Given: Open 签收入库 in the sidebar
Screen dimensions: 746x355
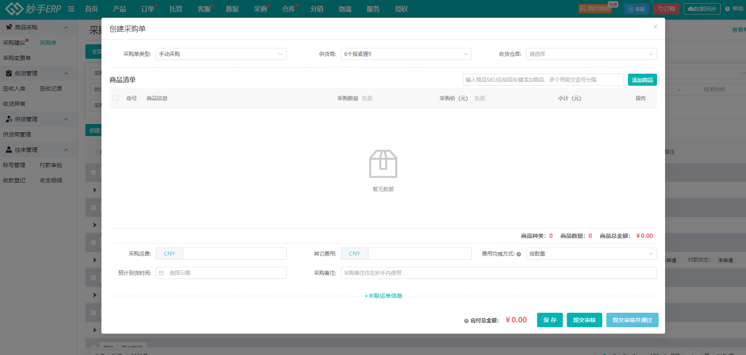Looking at the screenshot, I should click(x=14, y=89).
